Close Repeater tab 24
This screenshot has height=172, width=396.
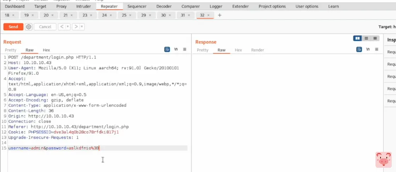[111, 15]
